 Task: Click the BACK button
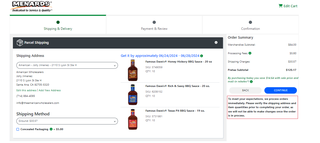click(245, 90)
